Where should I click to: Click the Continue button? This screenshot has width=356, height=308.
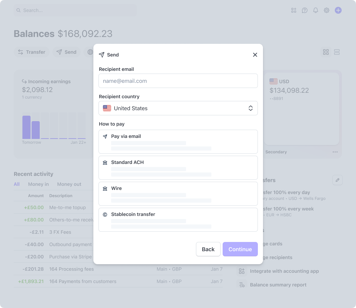pos(240,249)
